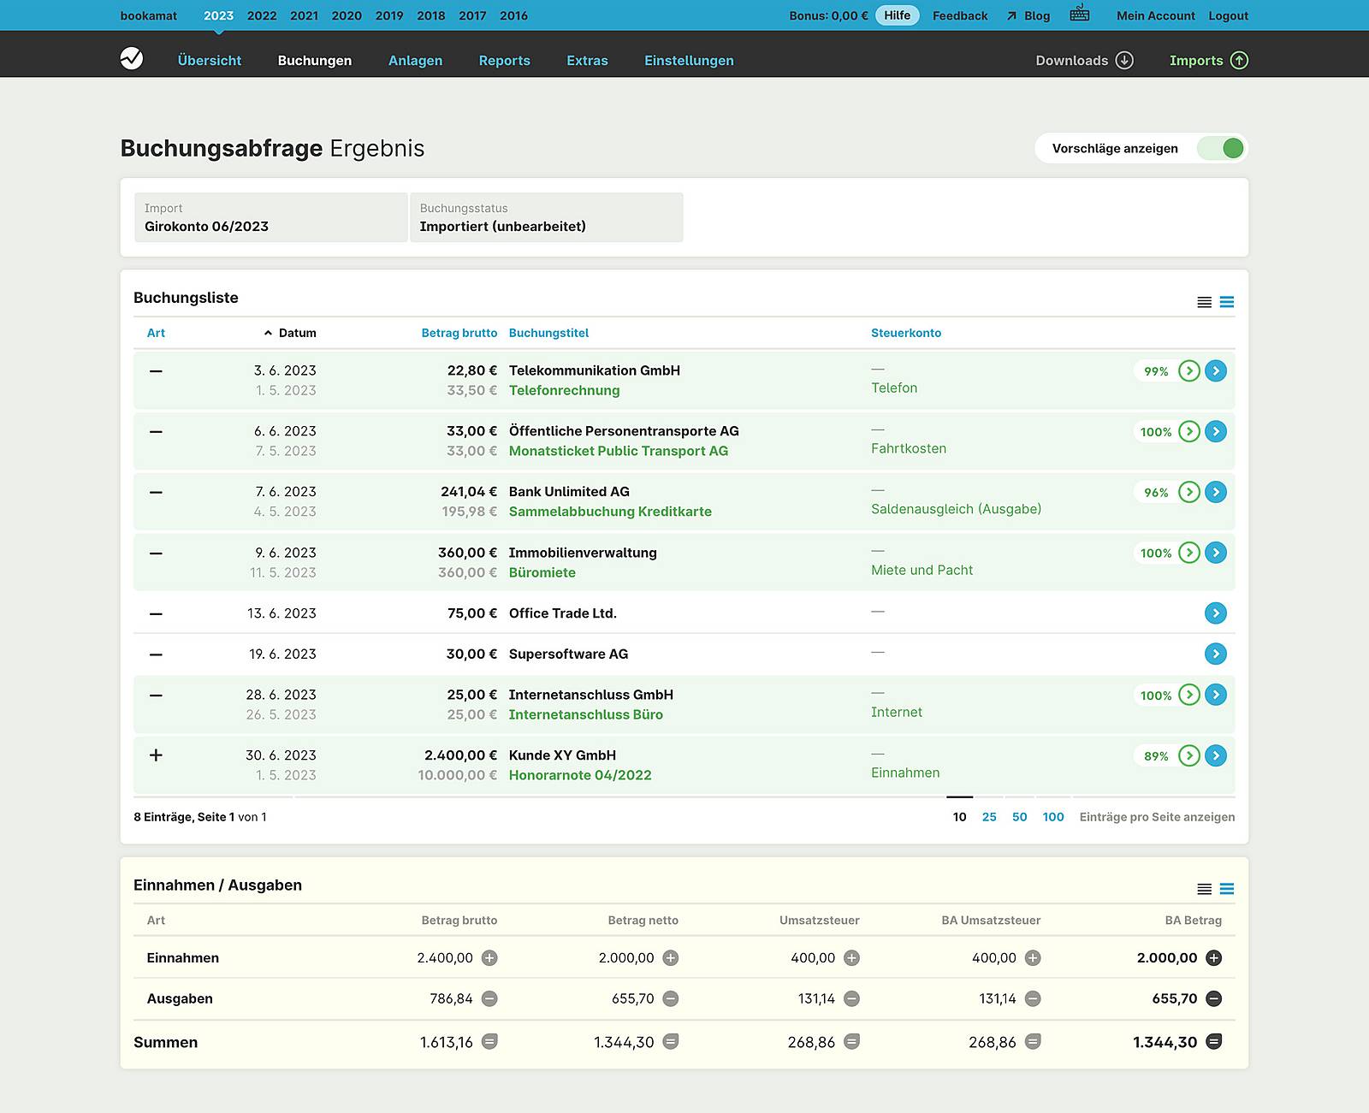Image resolution: width=1369 pixels, height=1113 pixels.
Task: Show 100 entries per page
Action: point(1053,817)
